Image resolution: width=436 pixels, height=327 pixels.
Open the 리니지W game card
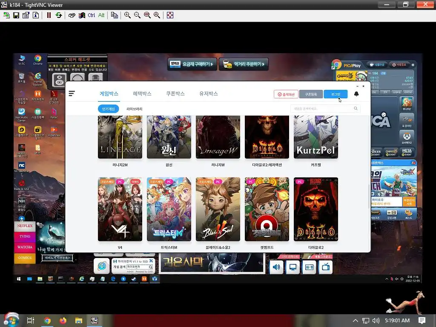point(218,138)
